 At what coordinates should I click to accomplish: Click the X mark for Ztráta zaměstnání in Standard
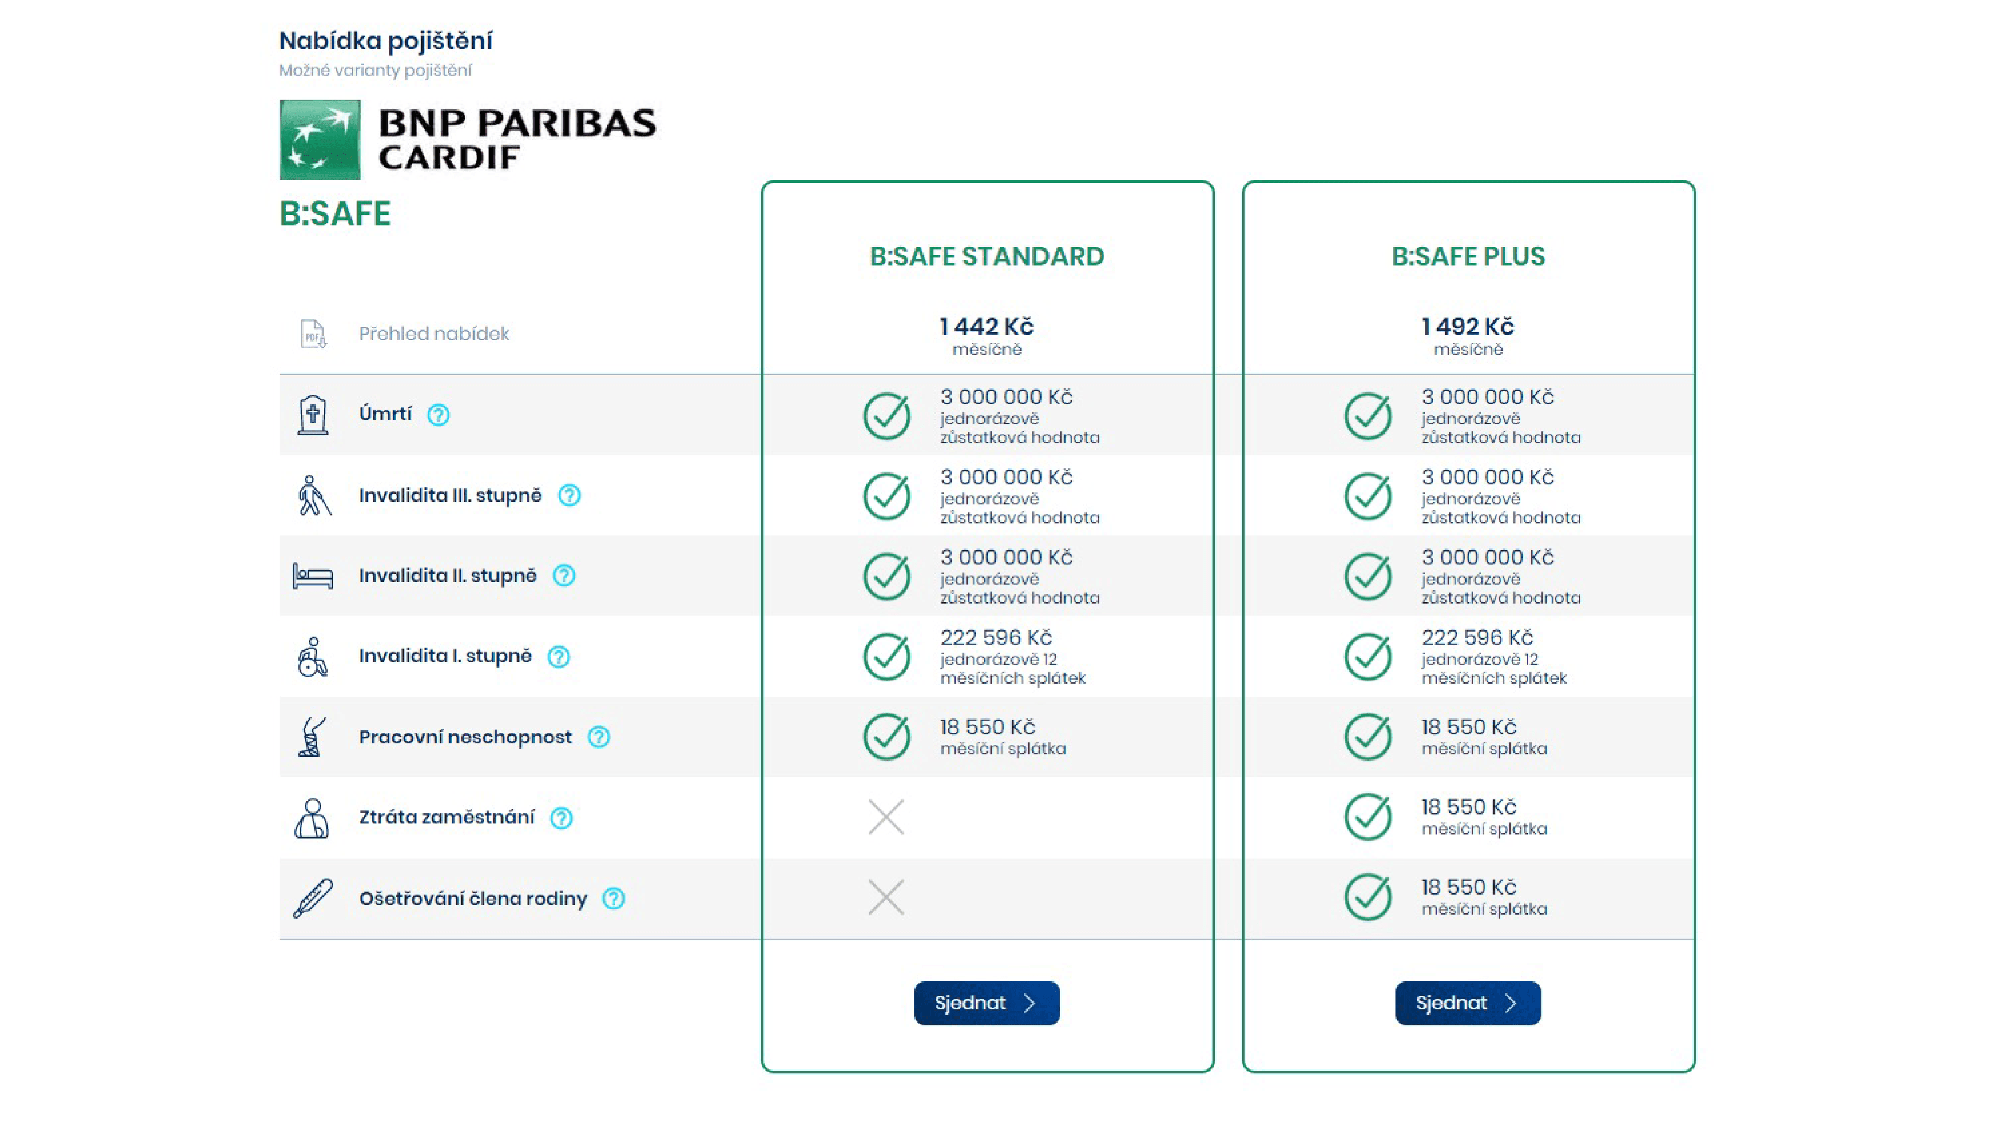click(x=886, y=817)
